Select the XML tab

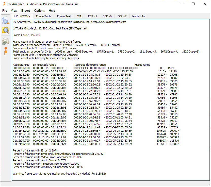79,16
